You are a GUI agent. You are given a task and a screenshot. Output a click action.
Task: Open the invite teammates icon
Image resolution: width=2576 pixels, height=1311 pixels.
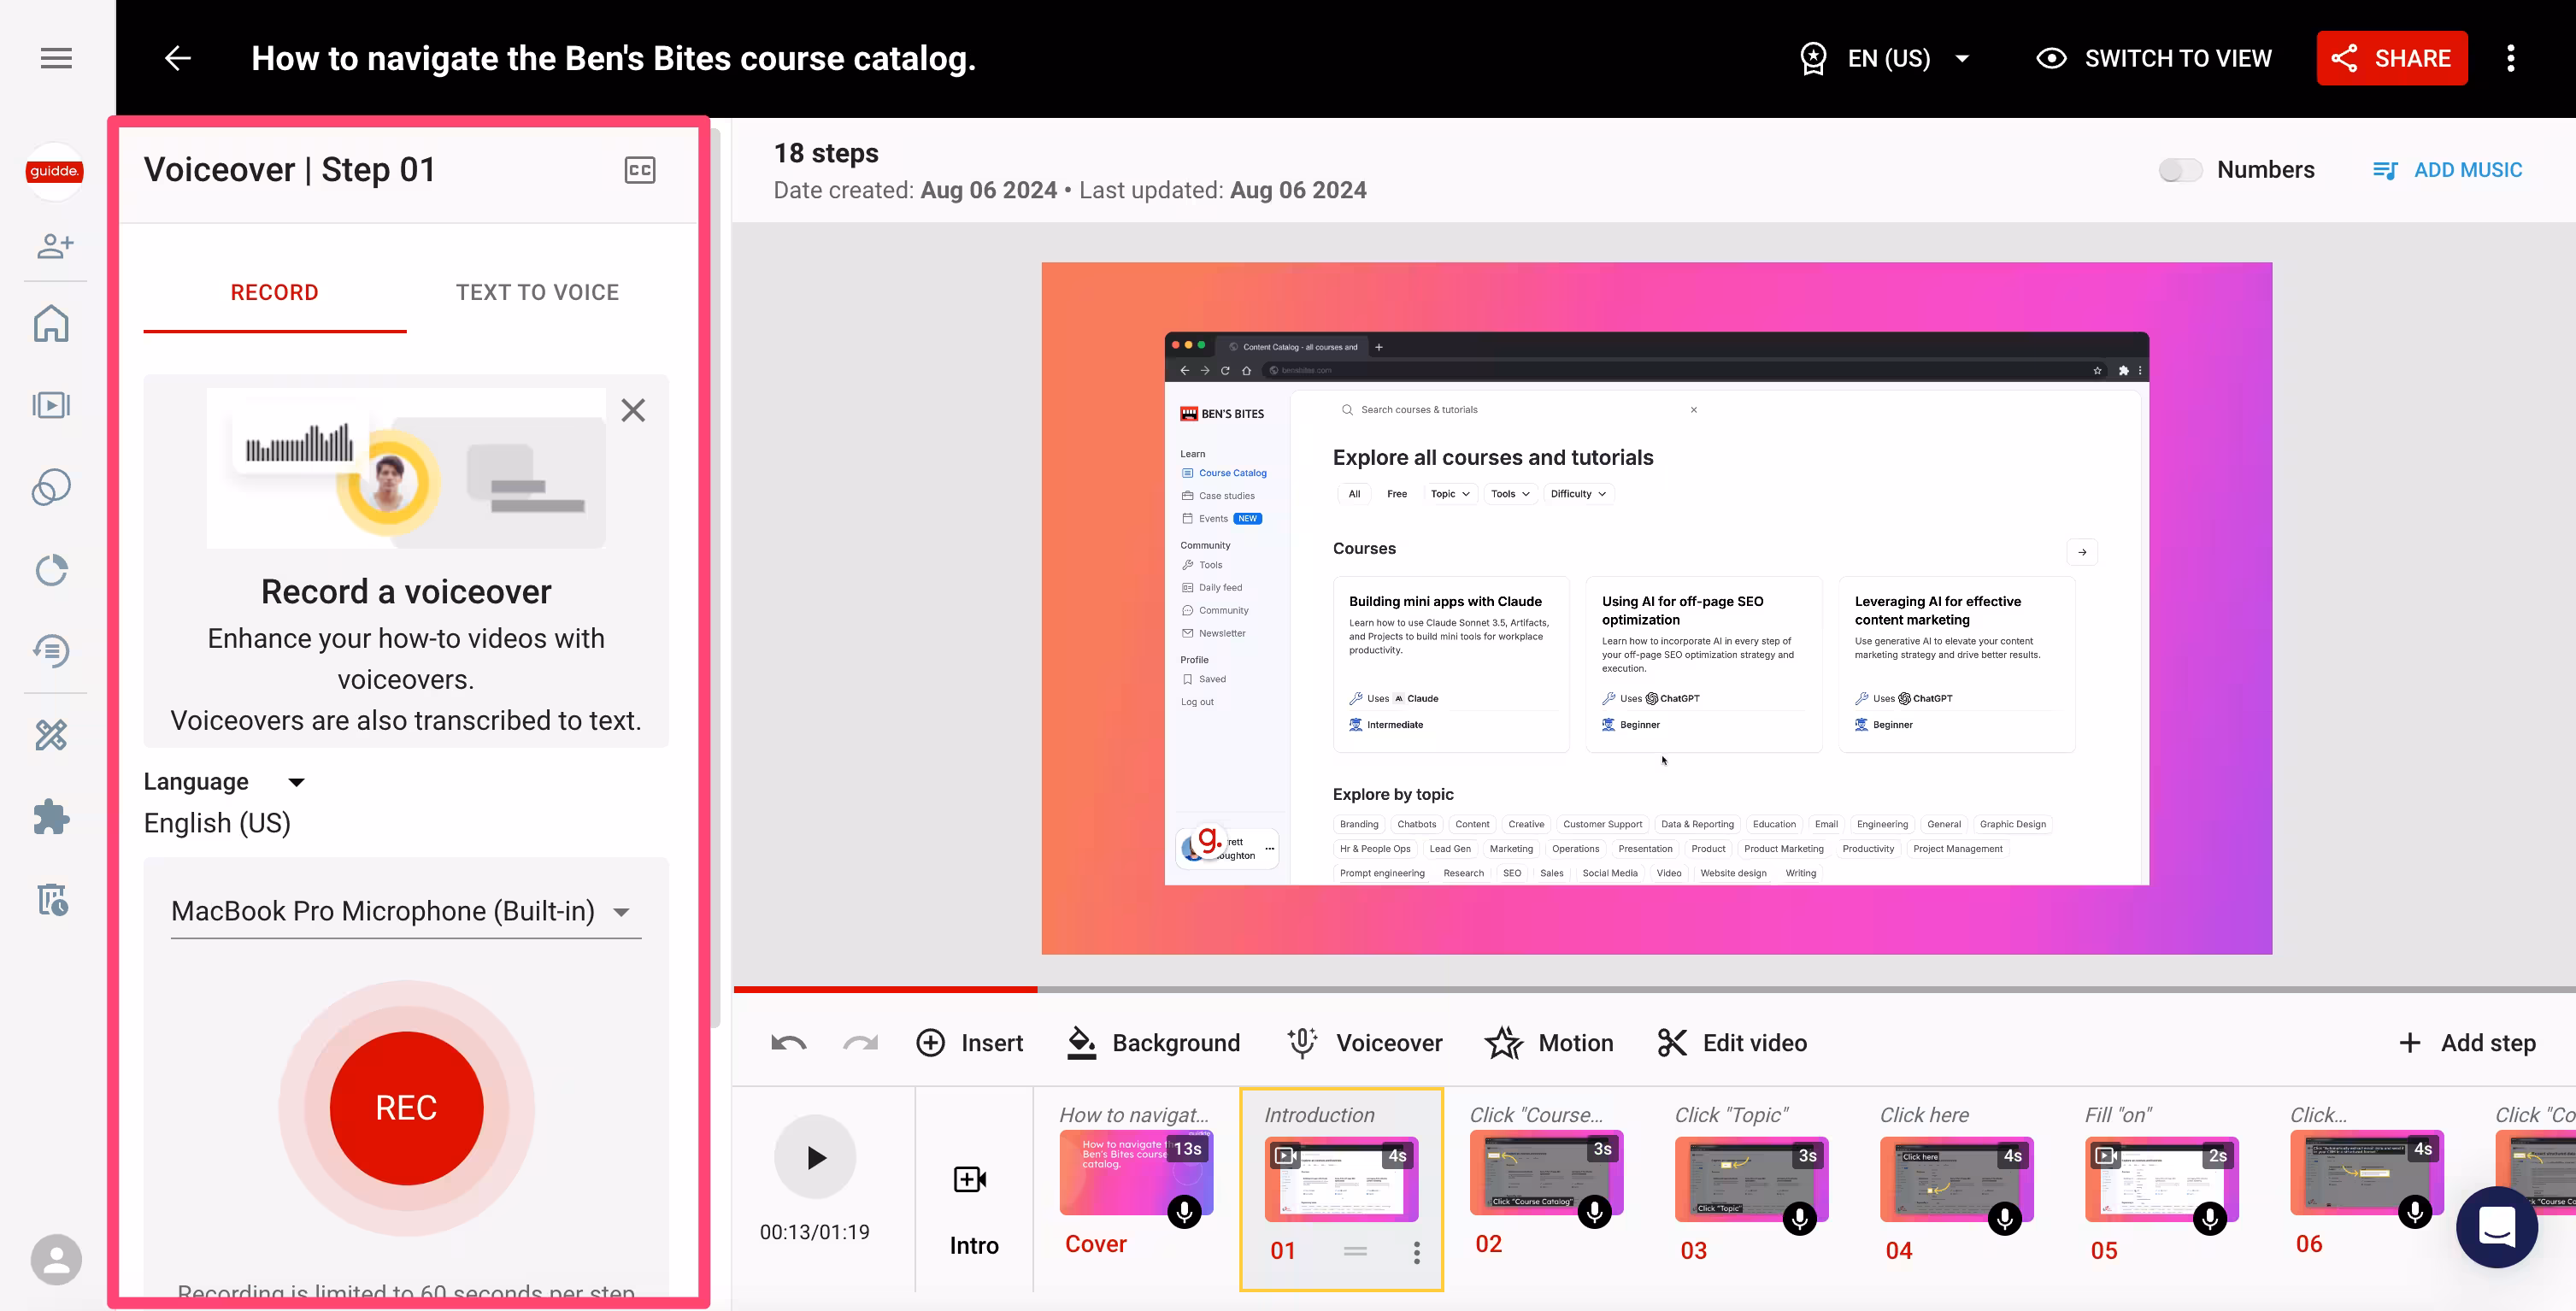(55, 245)
